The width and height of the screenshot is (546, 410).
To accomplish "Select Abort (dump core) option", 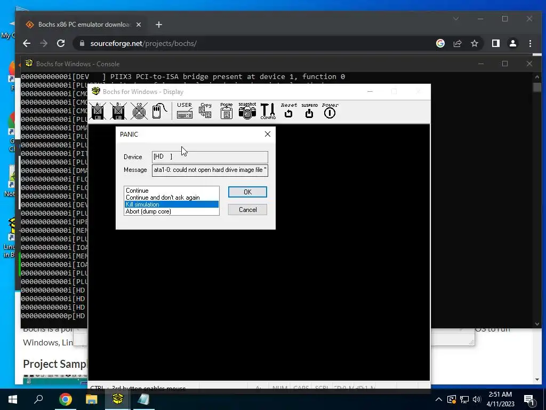I will (171, 211).
